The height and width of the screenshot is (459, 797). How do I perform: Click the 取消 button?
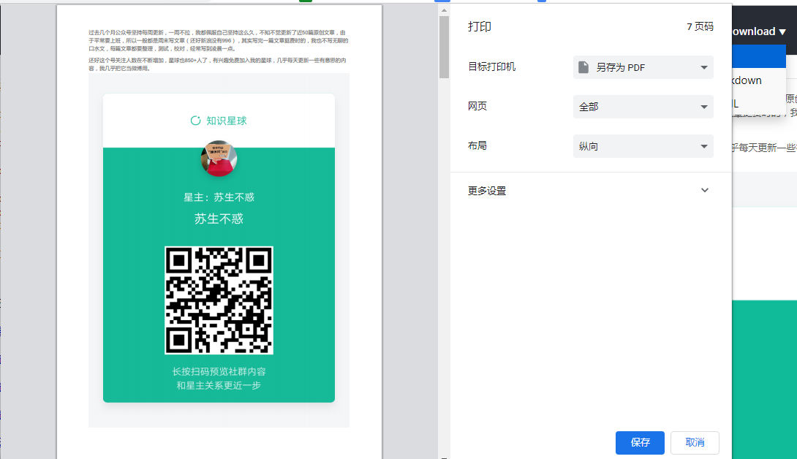pyautogui.click(x=695, y=442)
